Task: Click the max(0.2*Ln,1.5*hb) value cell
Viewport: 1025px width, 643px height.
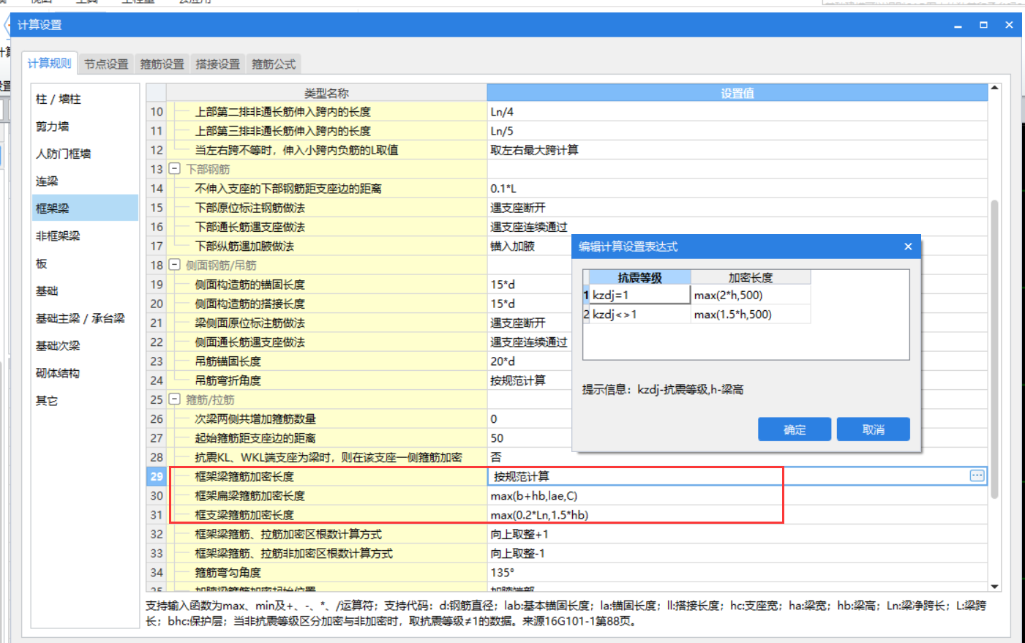Action: coord(737,515)
